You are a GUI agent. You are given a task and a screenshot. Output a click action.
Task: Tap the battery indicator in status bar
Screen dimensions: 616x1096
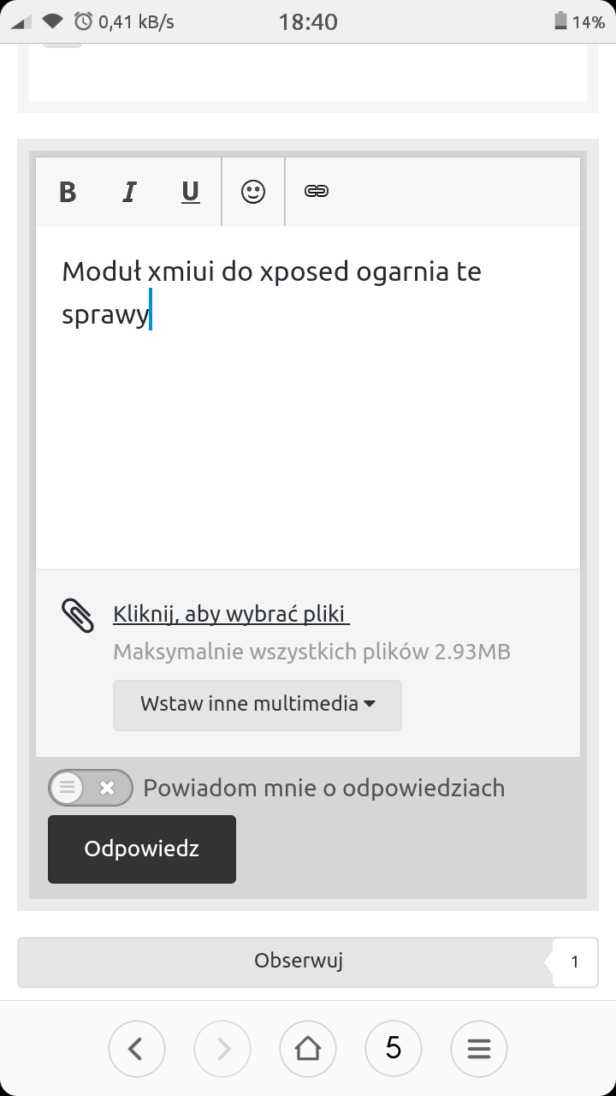point(561,21)
